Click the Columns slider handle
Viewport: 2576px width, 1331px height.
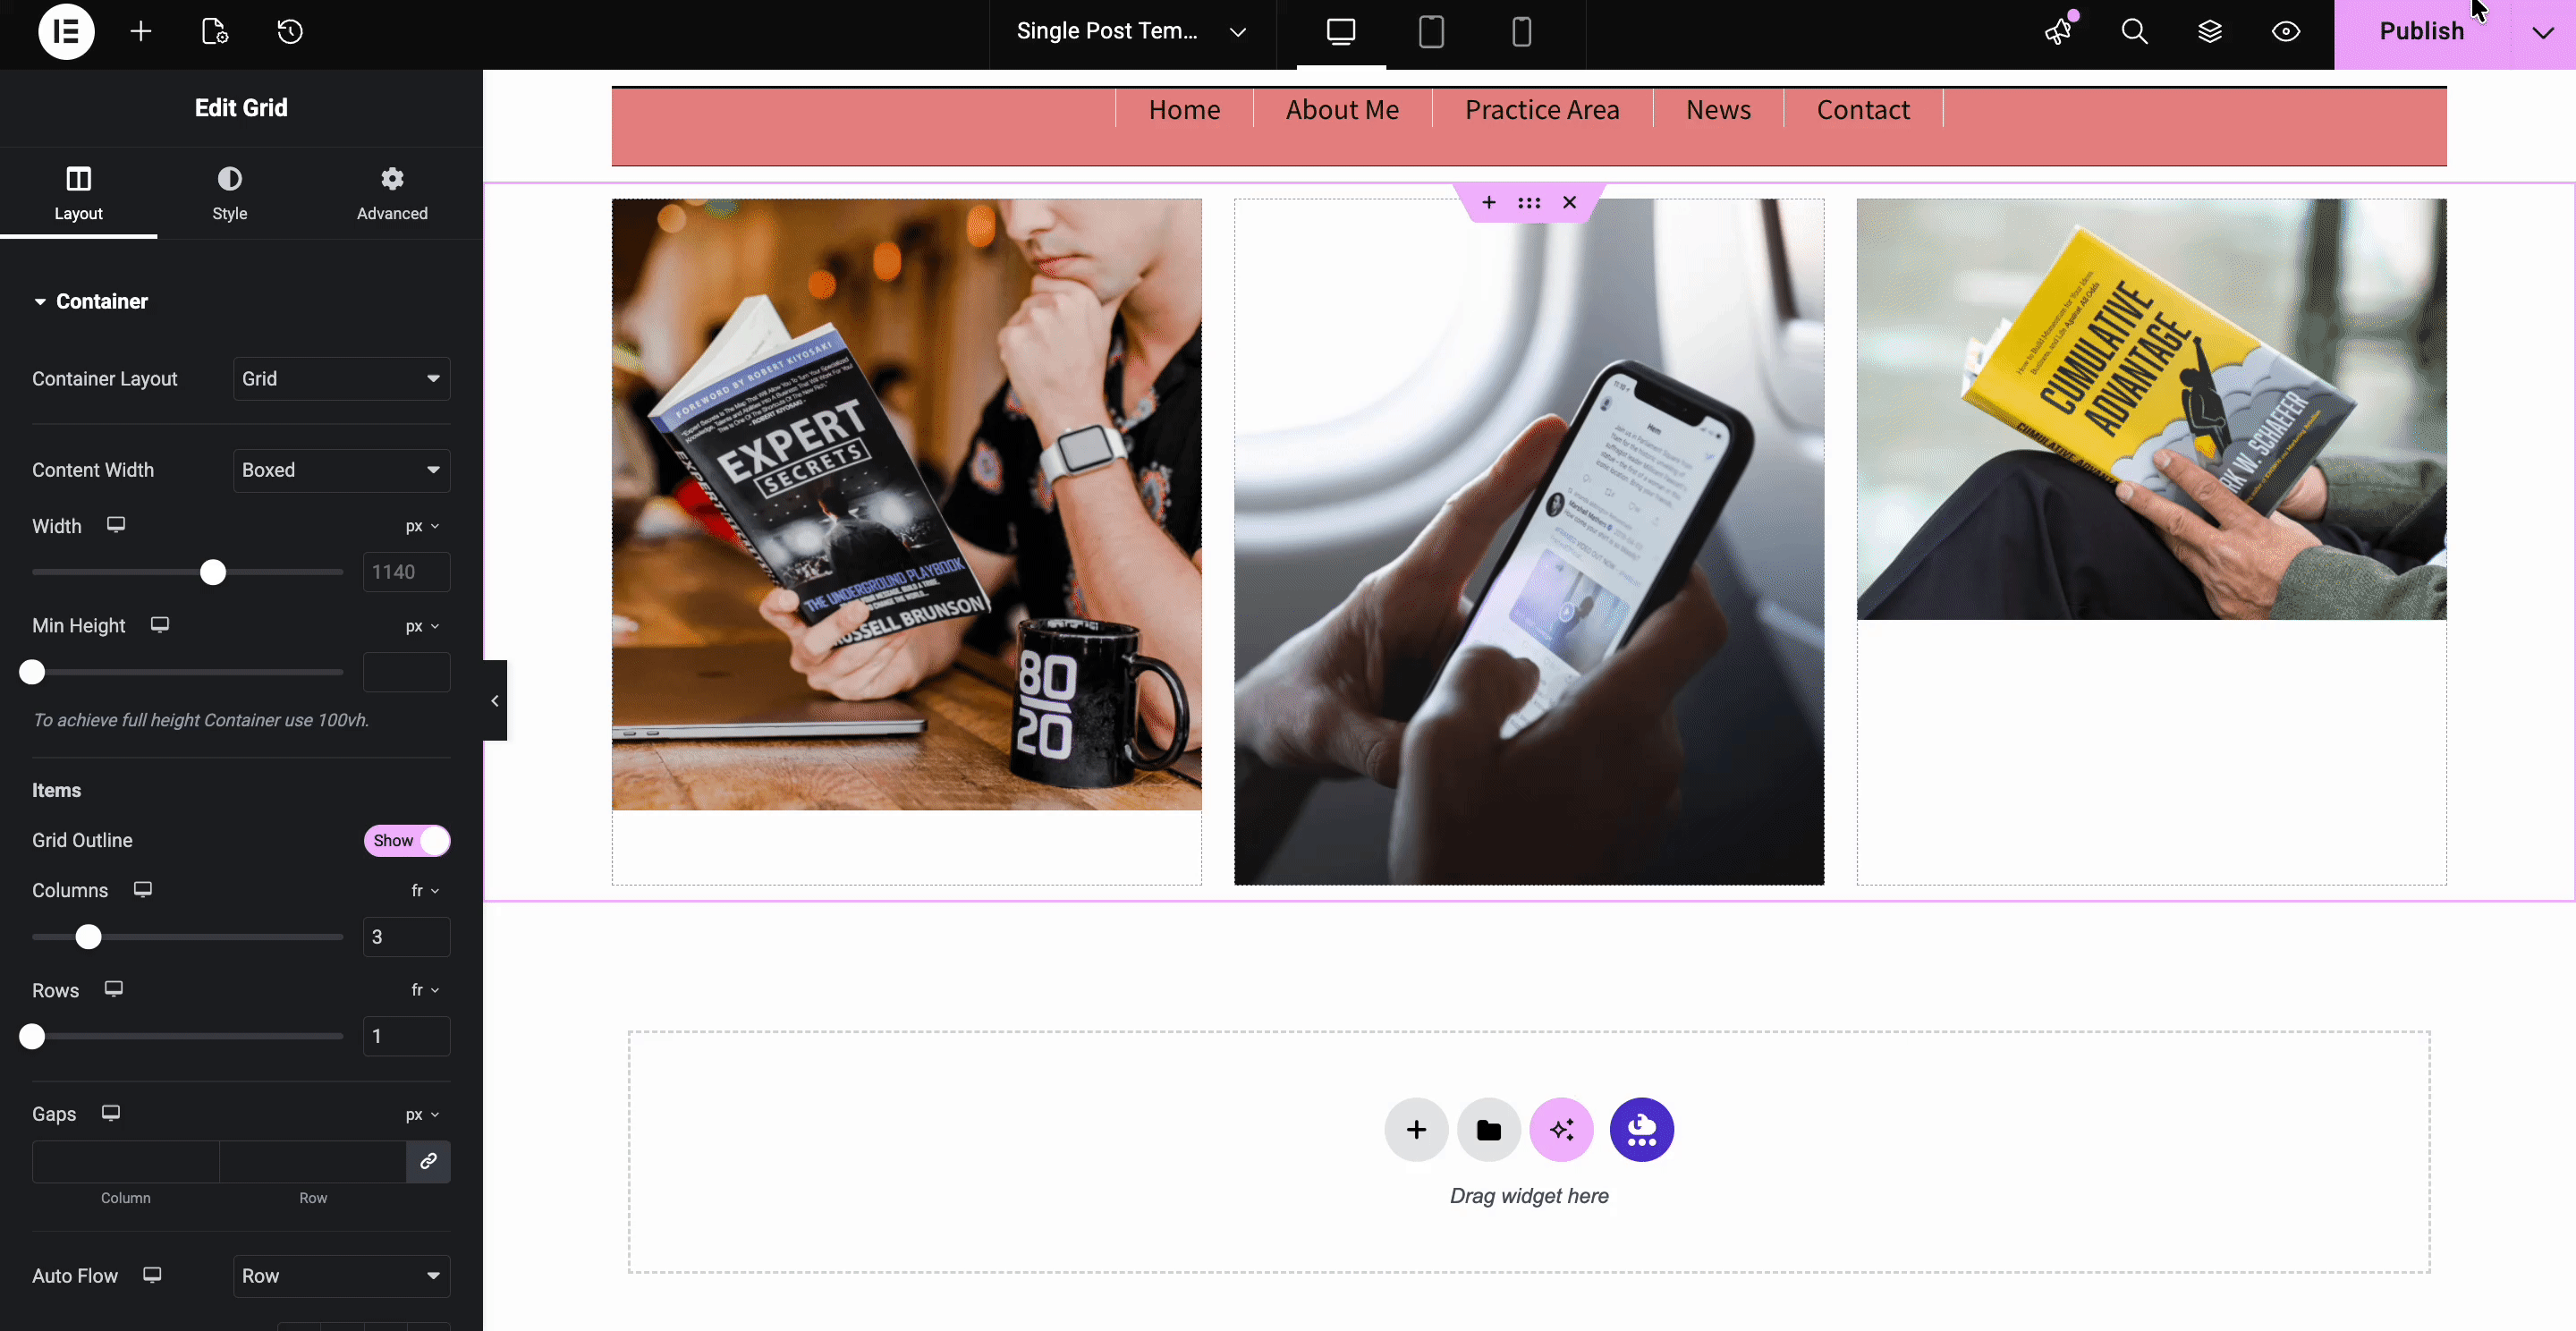89,937
